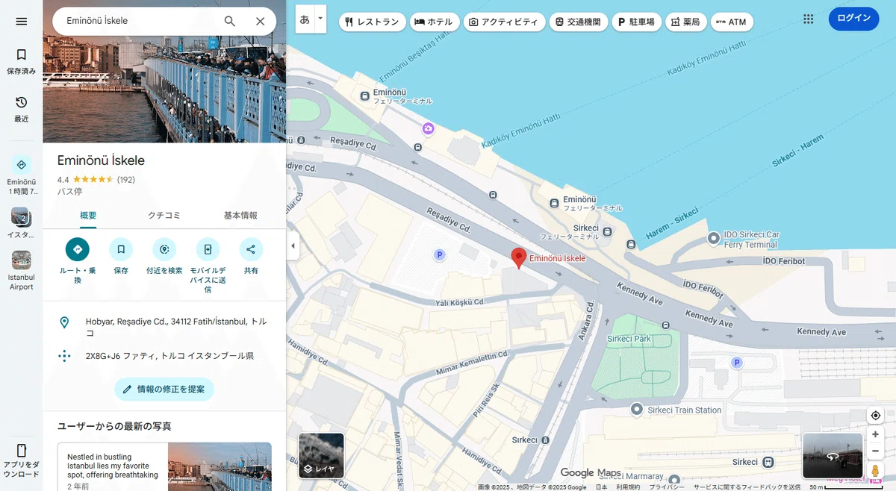Open the レイヤ layers thumbnail
Viewport: 896px width, 491px height.
[321, 455]
